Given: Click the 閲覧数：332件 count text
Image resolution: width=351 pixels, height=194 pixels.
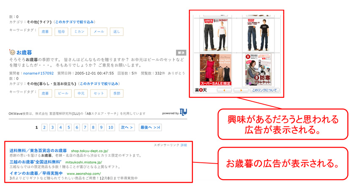Looking at the screenshot, I should tap(153, 73).
